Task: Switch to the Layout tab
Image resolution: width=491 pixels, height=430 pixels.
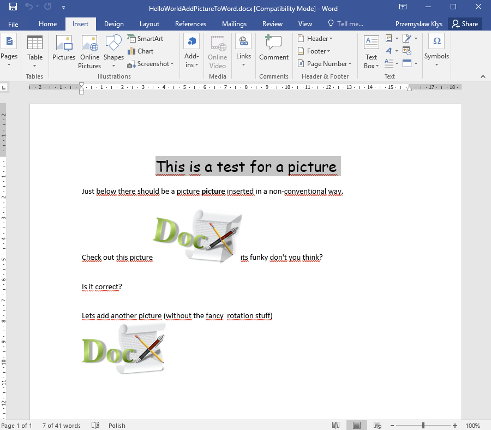Action: [149, 24]
